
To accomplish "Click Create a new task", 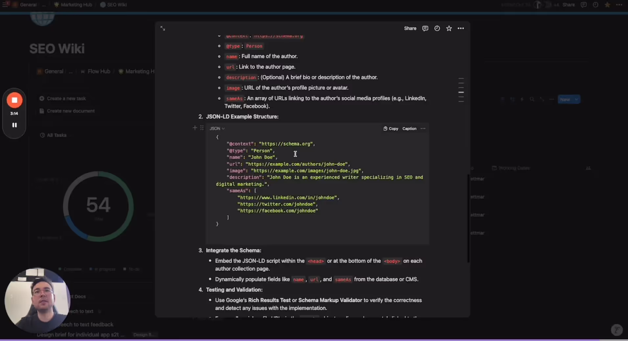I will pyautogui.click(x=63, y=98).
